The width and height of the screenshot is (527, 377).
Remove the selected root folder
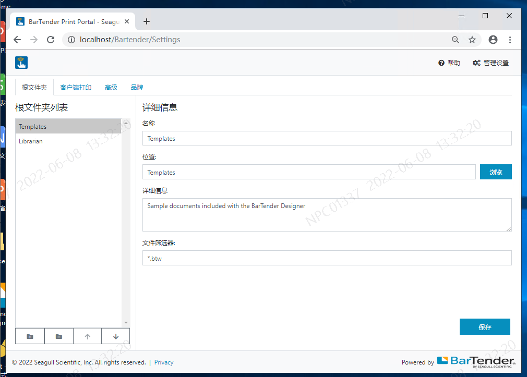click(x=58, y=336)
